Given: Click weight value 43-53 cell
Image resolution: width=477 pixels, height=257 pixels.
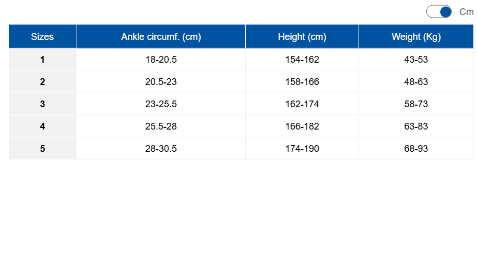Looking at the screenshot, I should click(416, 60).
